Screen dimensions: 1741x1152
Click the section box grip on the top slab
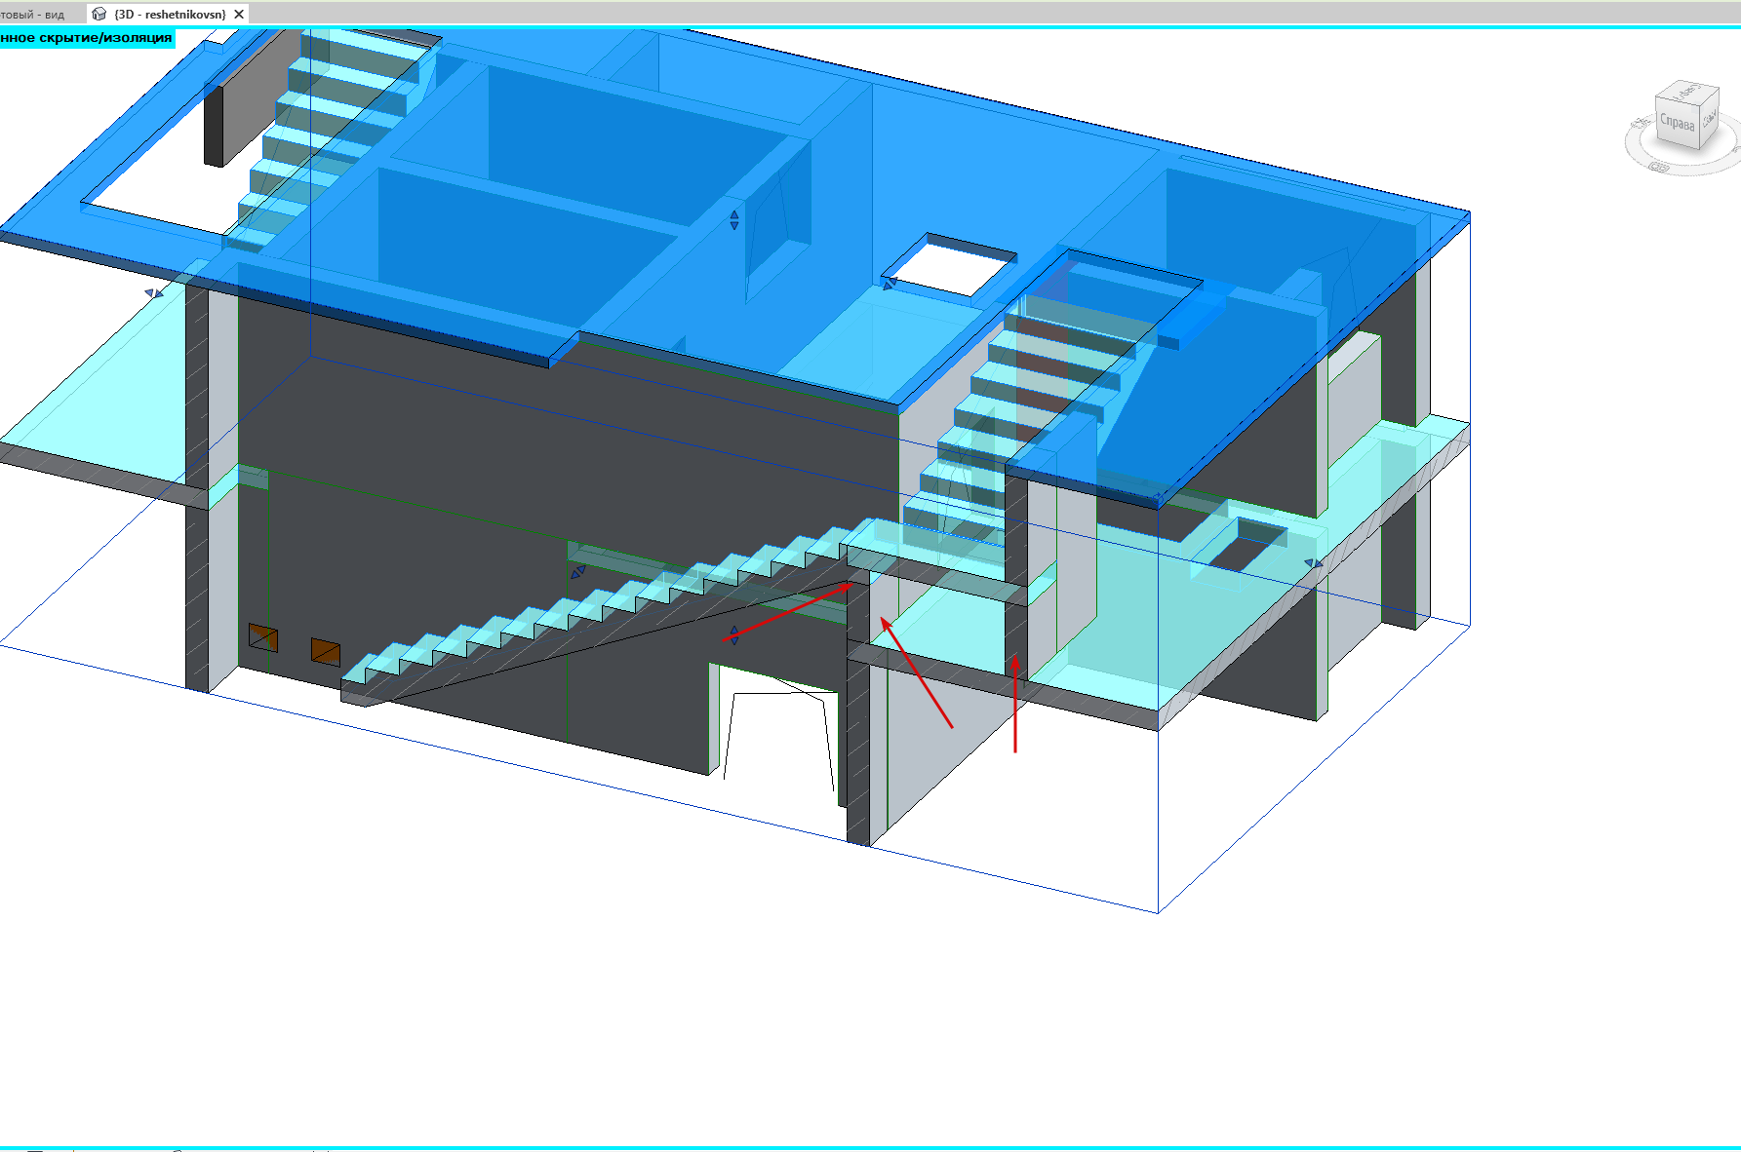point(734,220)
